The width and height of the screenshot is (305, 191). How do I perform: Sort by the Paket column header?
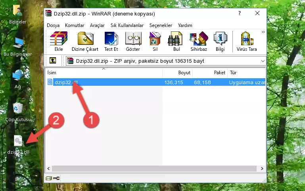click(210, 73)
